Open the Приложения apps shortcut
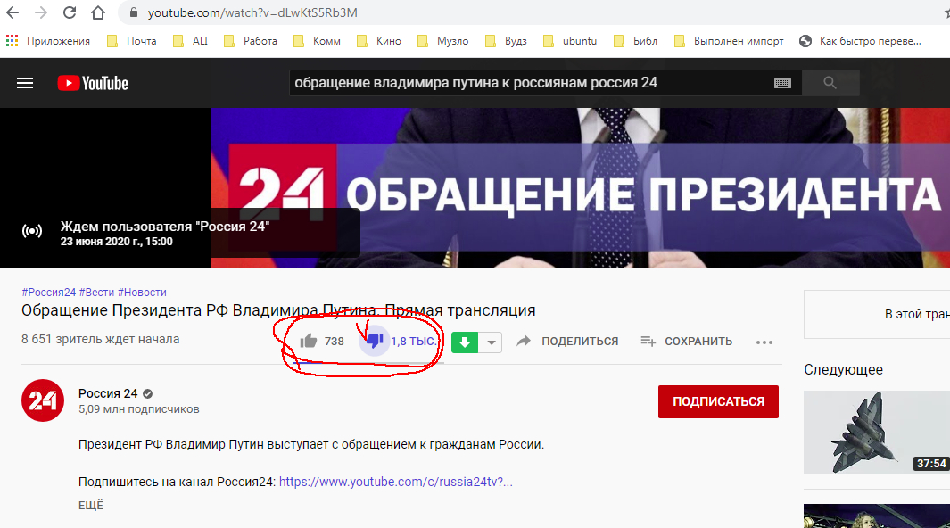The height and width of the screenshot is (528, 950). pyautogui.click(x=48, y=40)
